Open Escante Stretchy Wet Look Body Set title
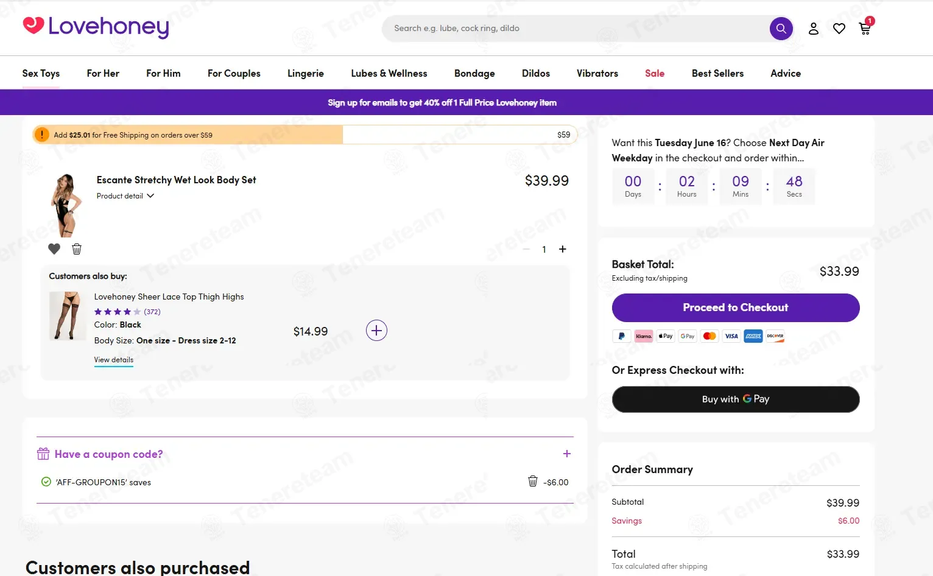This screenshot has height=576, width=933. click(x=177, y=180)
